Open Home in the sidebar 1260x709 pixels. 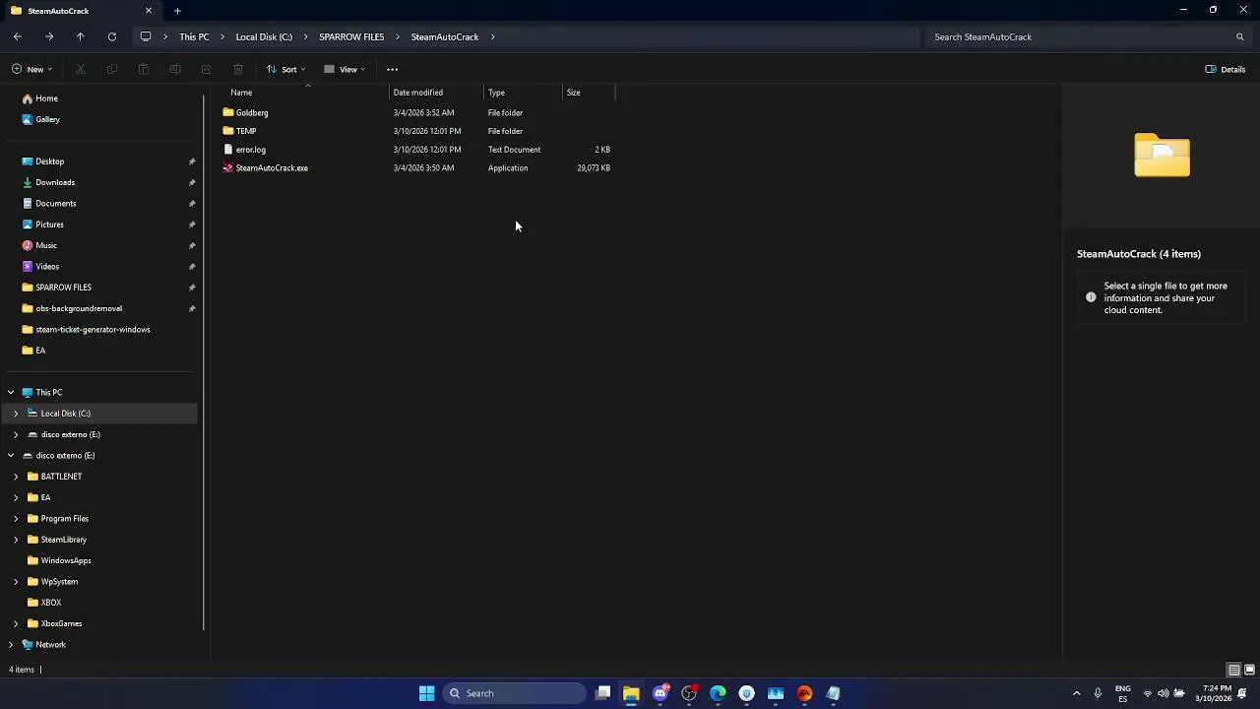point(46,98)
